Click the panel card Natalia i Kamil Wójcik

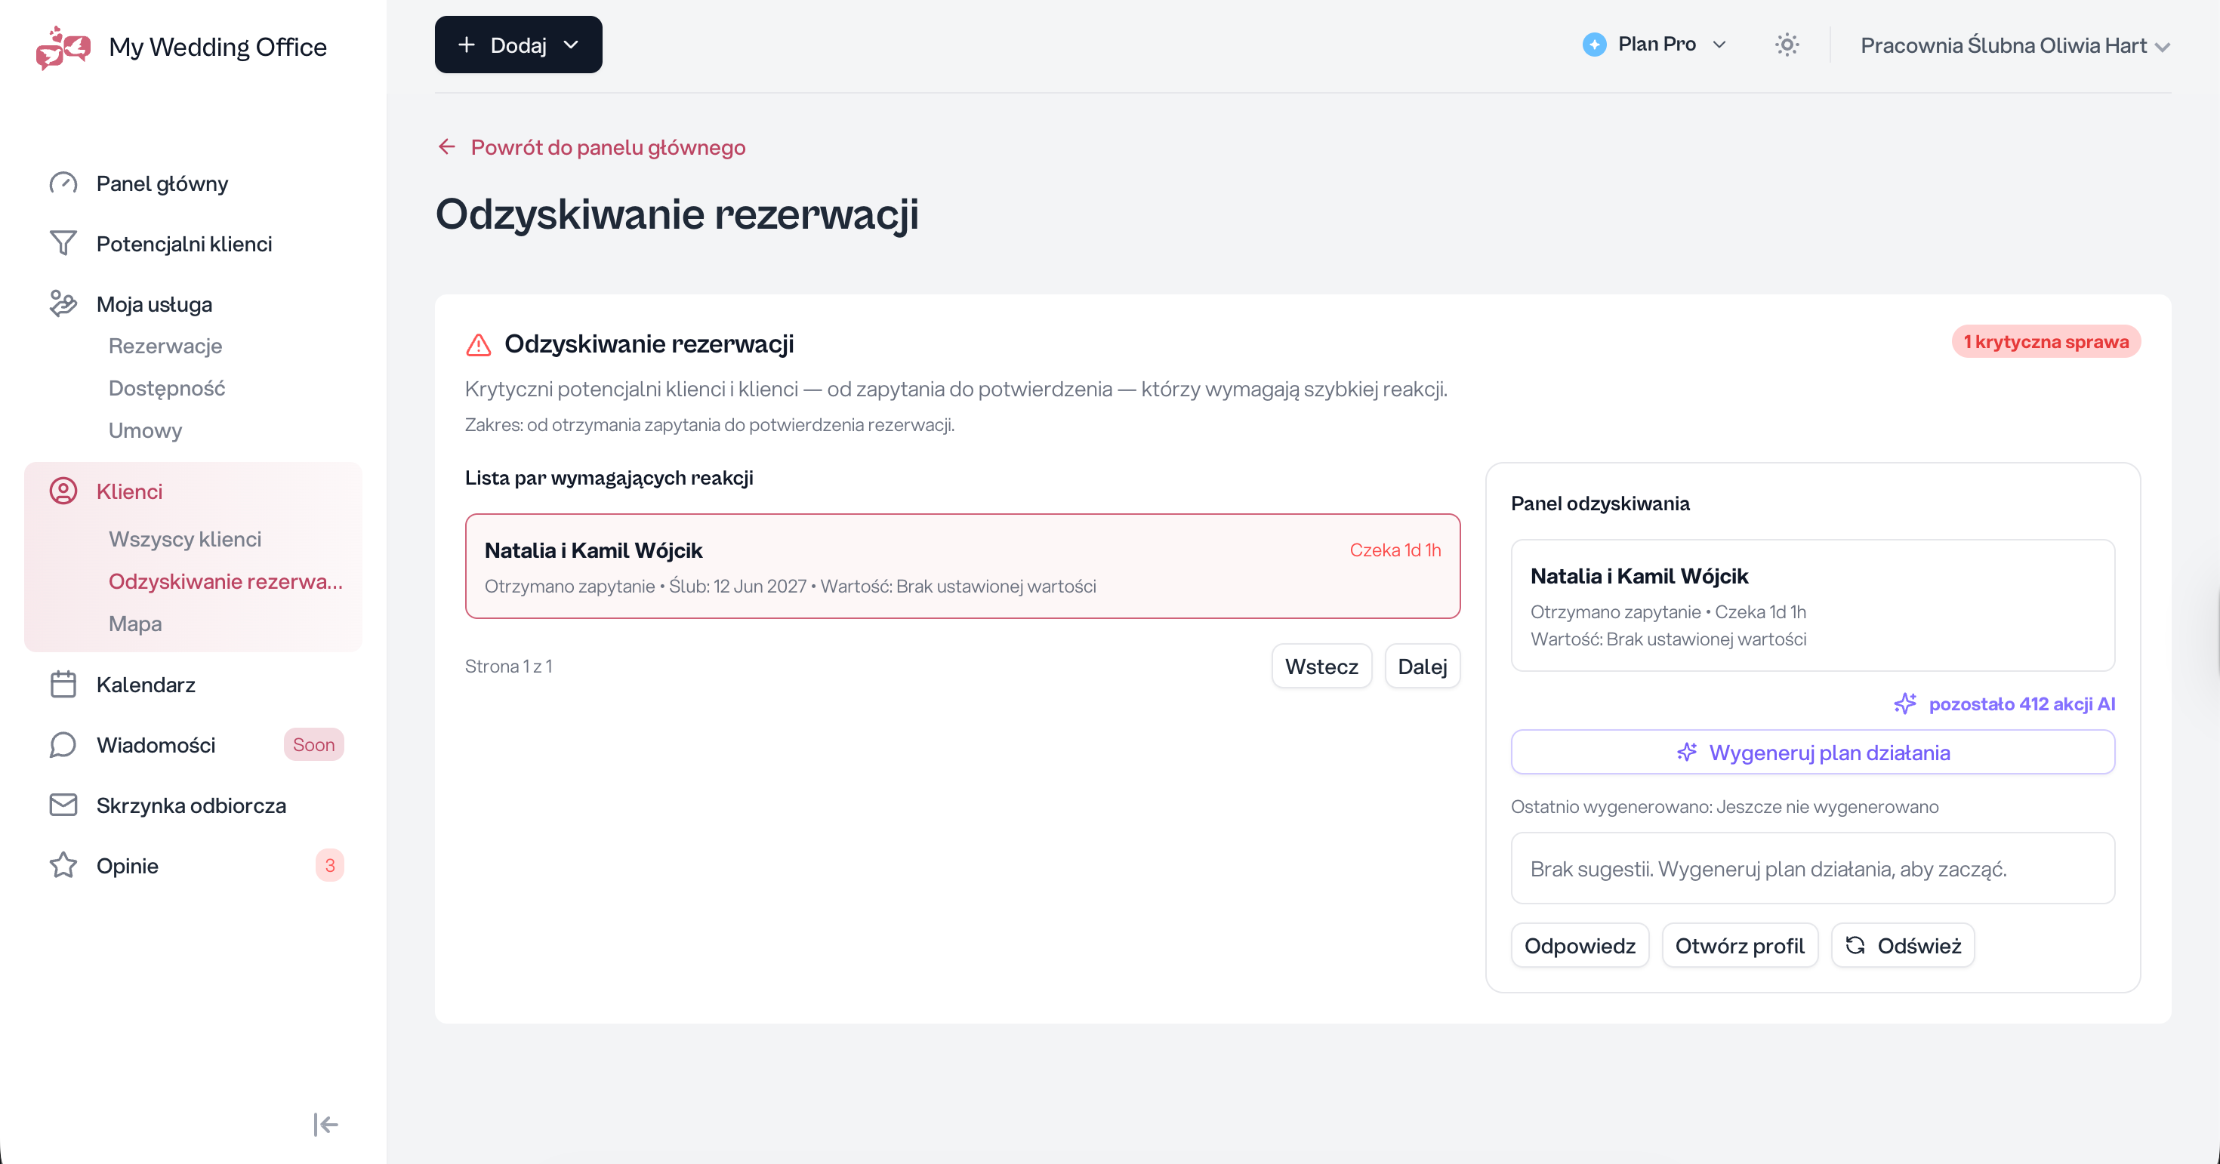pyautogui.click(x=1812, y=605)
